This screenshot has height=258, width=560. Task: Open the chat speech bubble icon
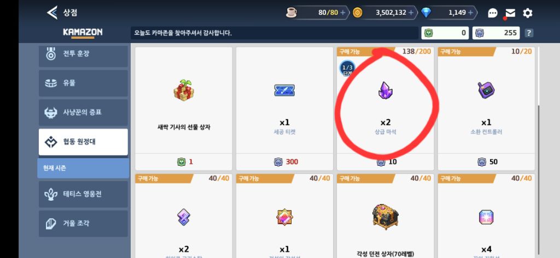(x=493, y=13)
